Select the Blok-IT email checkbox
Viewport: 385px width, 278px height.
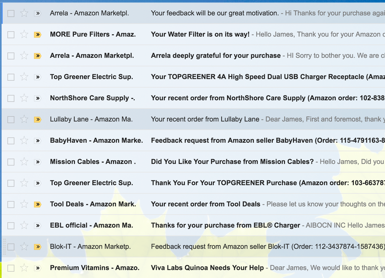click(11, 247)
